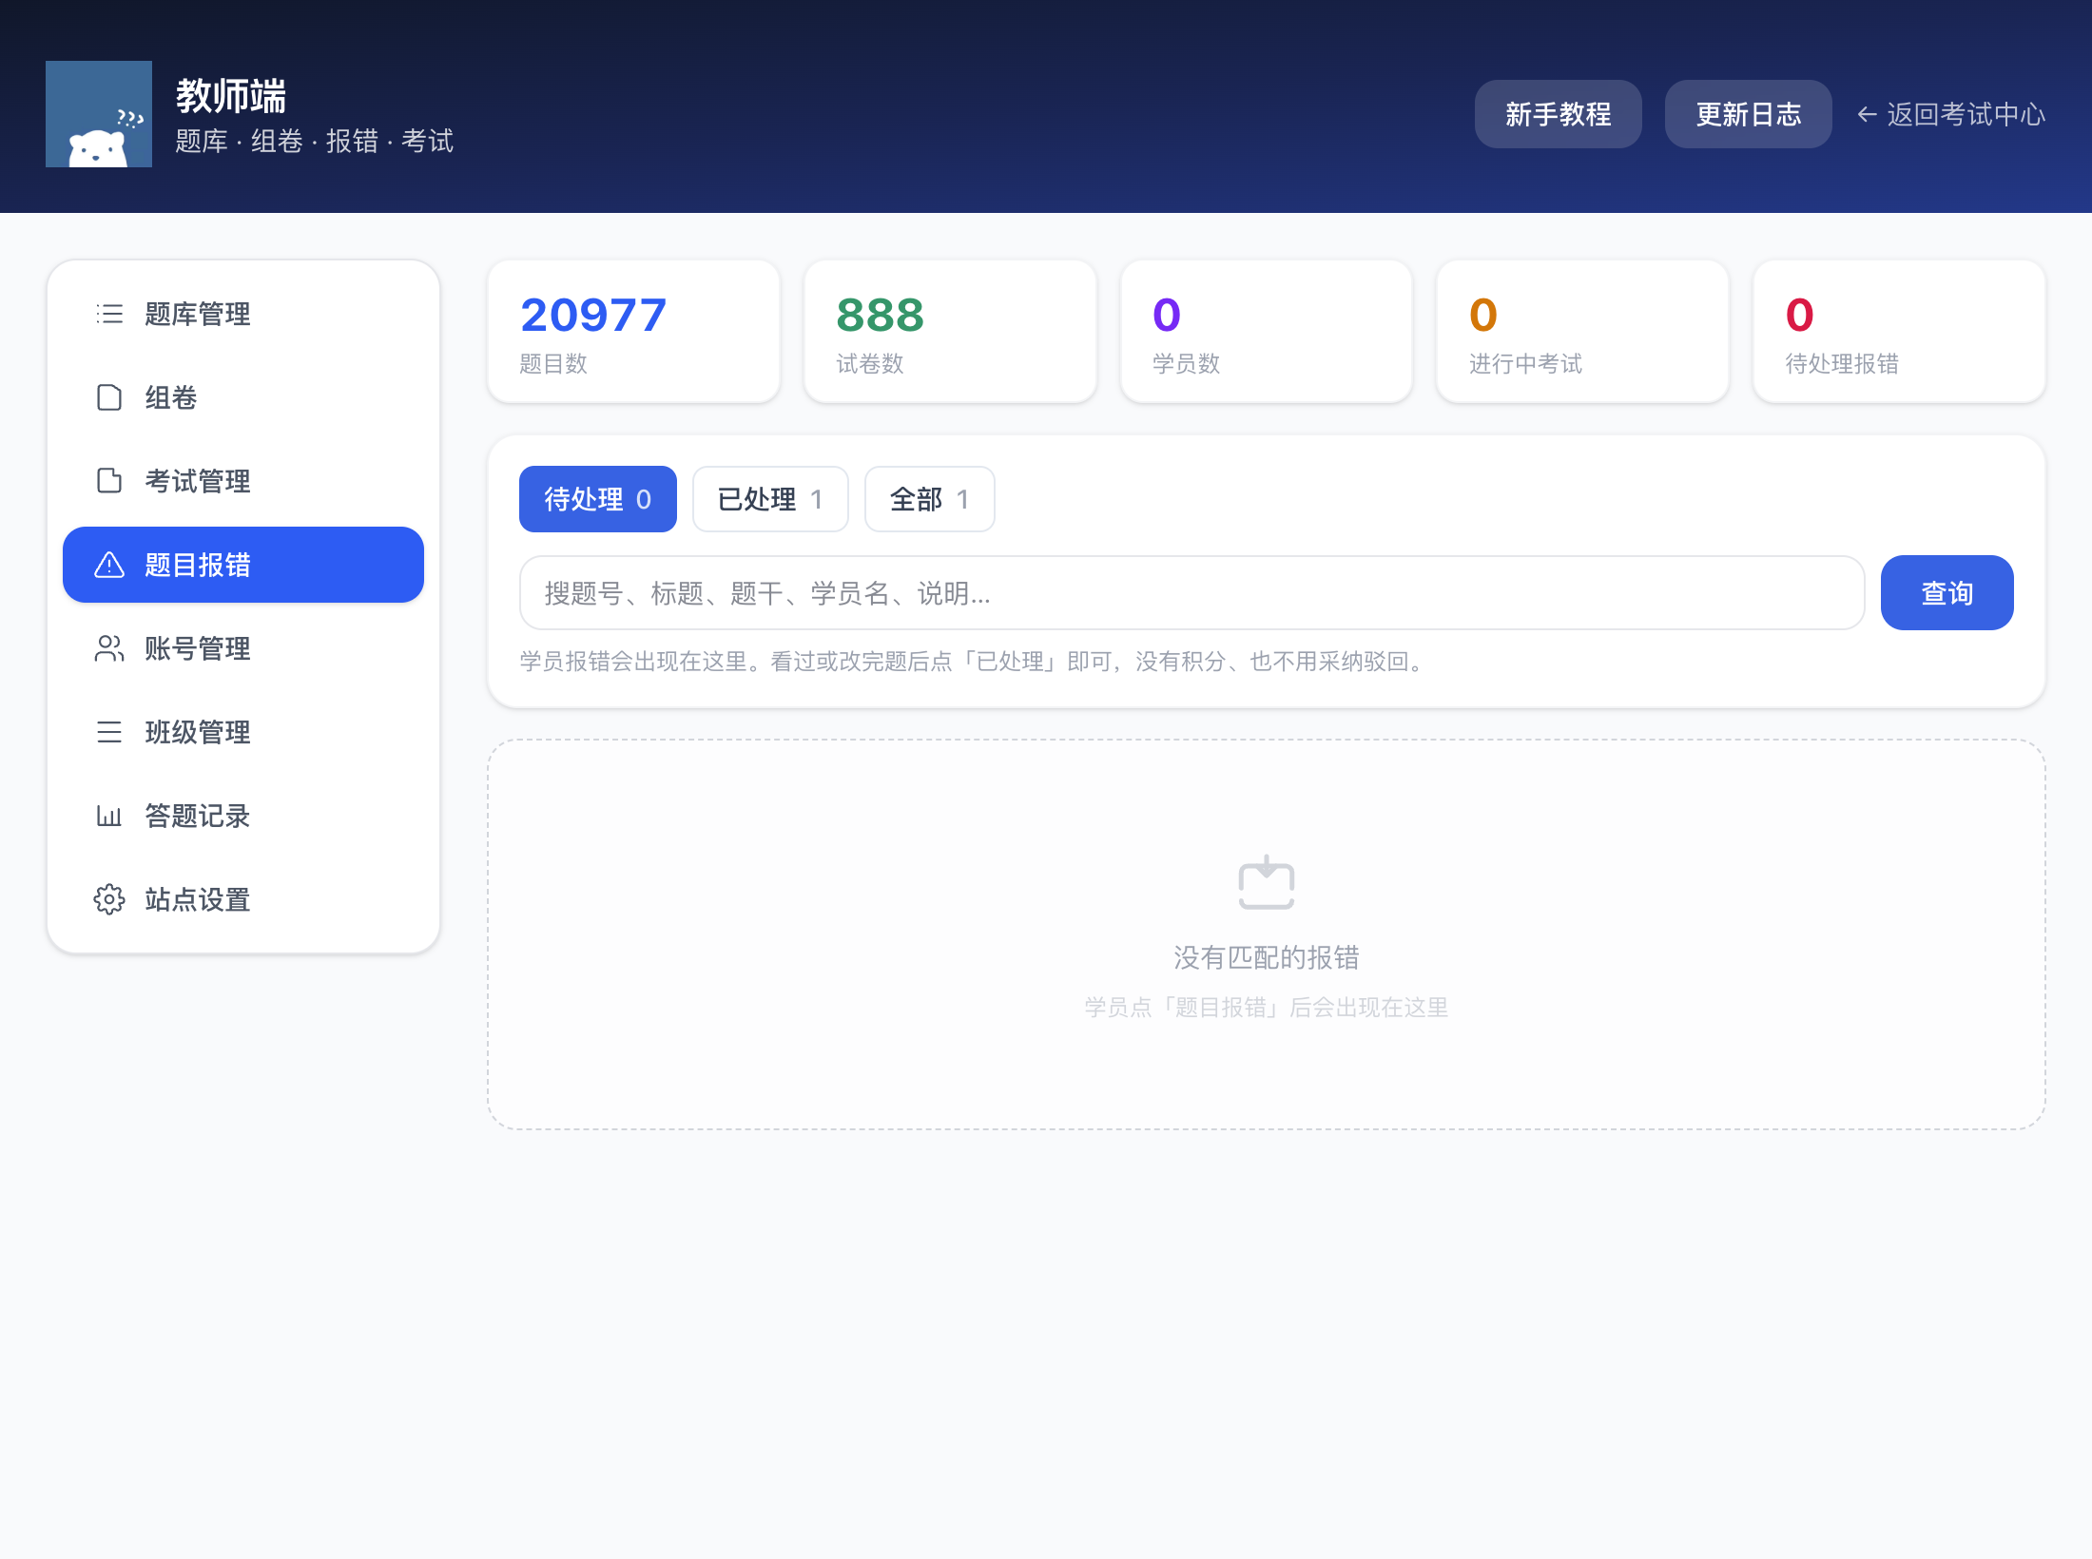Open 答题记录 in the sidebar
2092x1559 pixels.
[243, 816]
